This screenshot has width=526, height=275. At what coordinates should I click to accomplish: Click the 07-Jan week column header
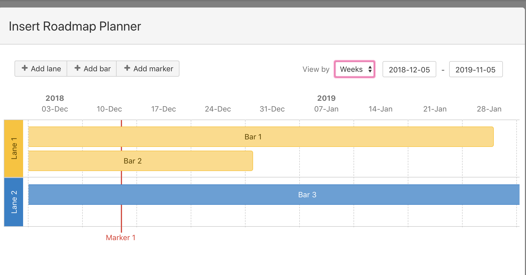click(x=326, y=109)
